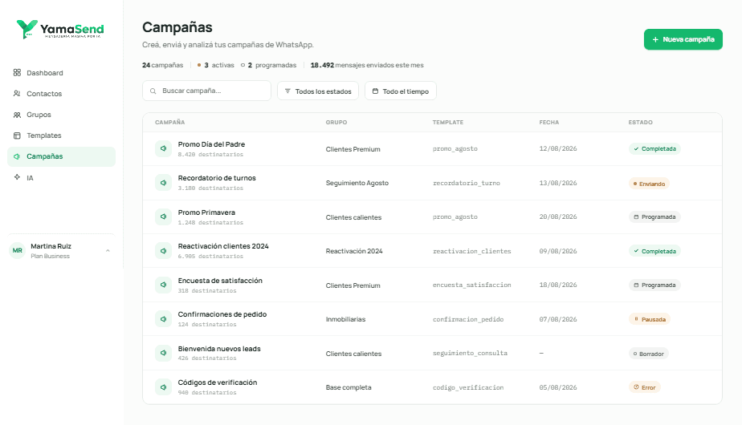The height and width of the screenshot is (433, 742).
Task: Open the Dashboard sidebar item
Action: [61, 73]
